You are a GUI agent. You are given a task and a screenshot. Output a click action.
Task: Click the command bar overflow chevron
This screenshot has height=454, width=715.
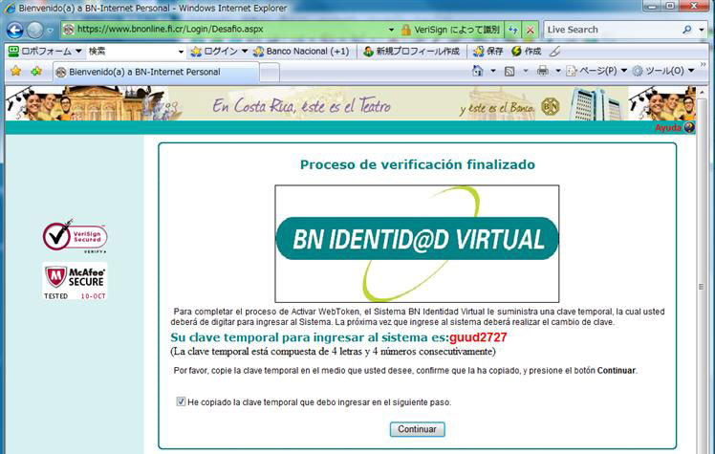pos(703,65)
